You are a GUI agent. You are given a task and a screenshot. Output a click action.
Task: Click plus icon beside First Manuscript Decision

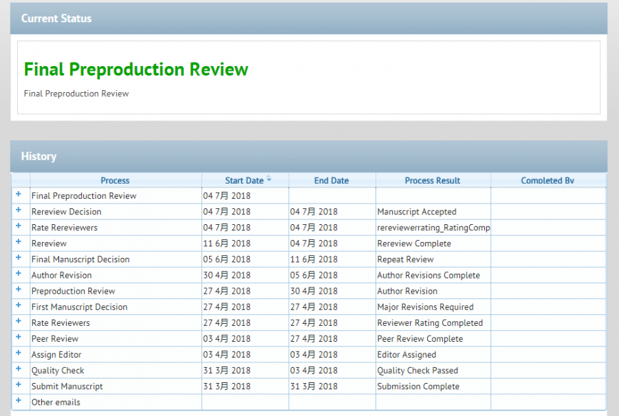tap(19, 305)
